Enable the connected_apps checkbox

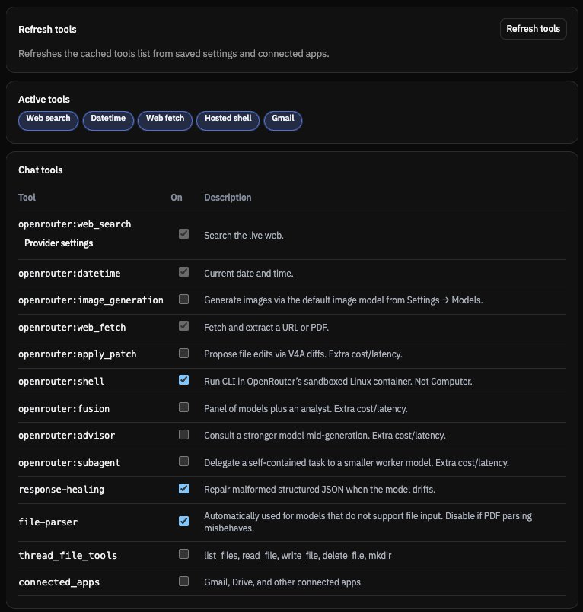183,581
